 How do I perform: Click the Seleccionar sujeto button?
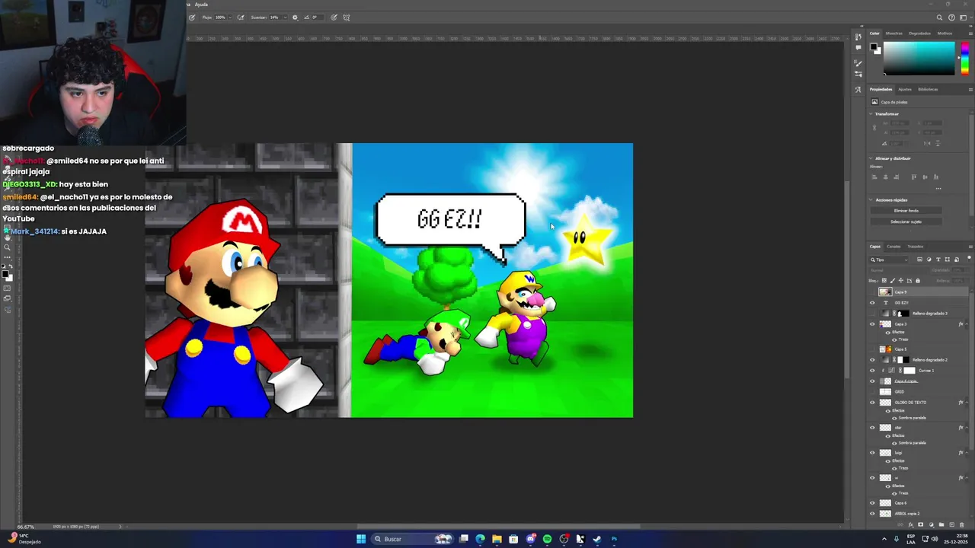pos(906,221)
